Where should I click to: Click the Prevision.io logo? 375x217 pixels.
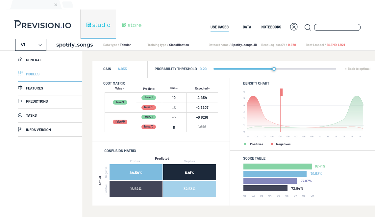point(42,25)
